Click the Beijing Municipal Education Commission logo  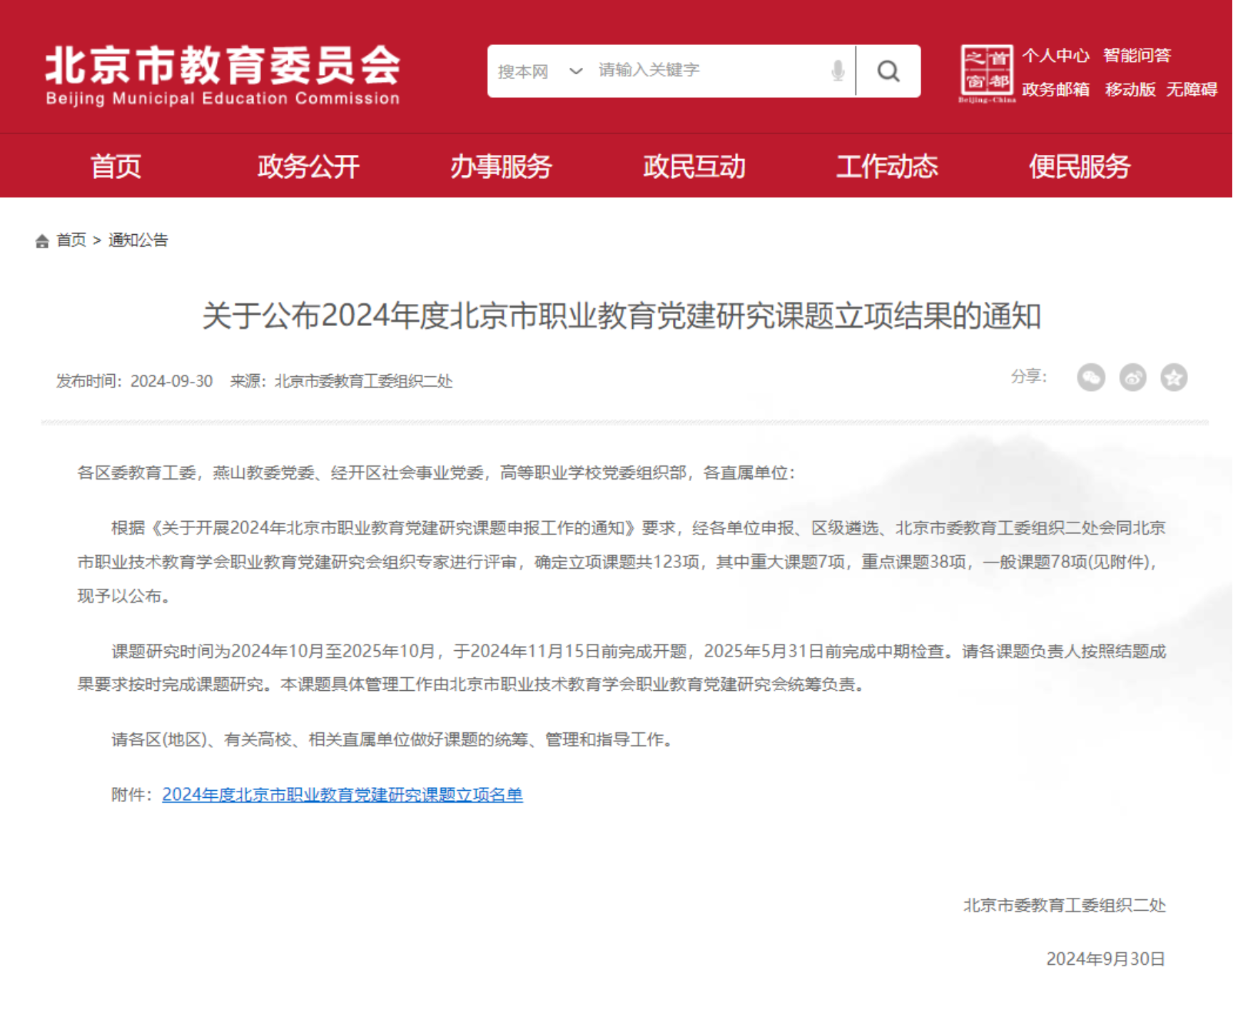point(223,75)
